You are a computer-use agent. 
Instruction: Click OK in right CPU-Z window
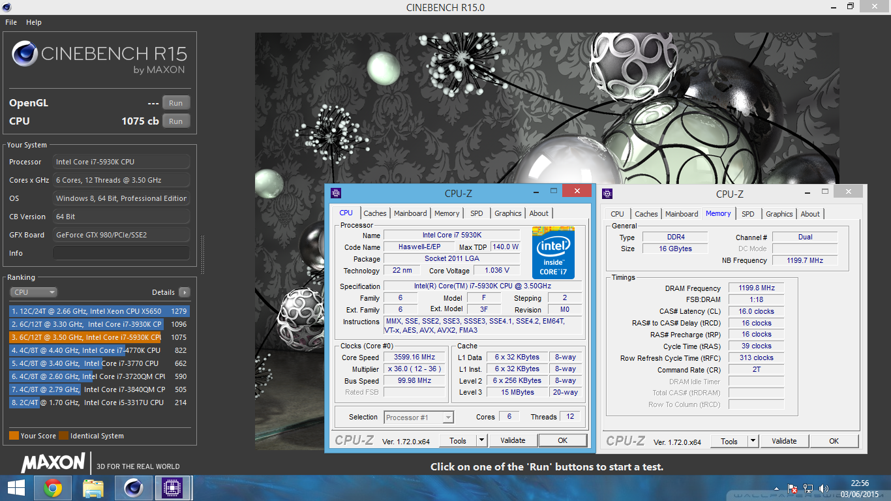tap(834, 442)
